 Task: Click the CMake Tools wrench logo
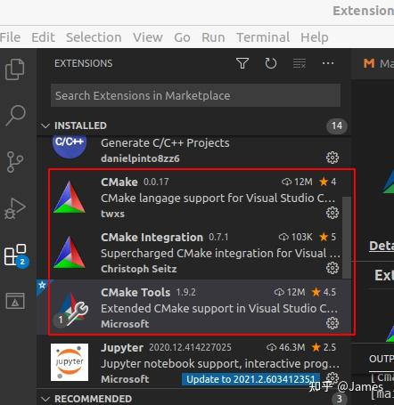click(x=71, y=309)
